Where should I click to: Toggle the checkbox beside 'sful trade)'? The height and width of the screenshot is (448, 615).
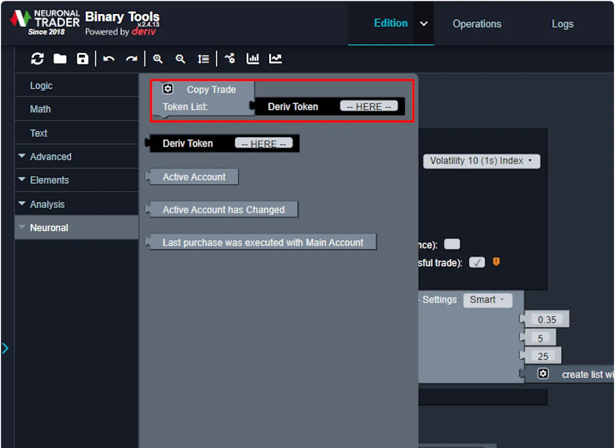tap(477, 262)
